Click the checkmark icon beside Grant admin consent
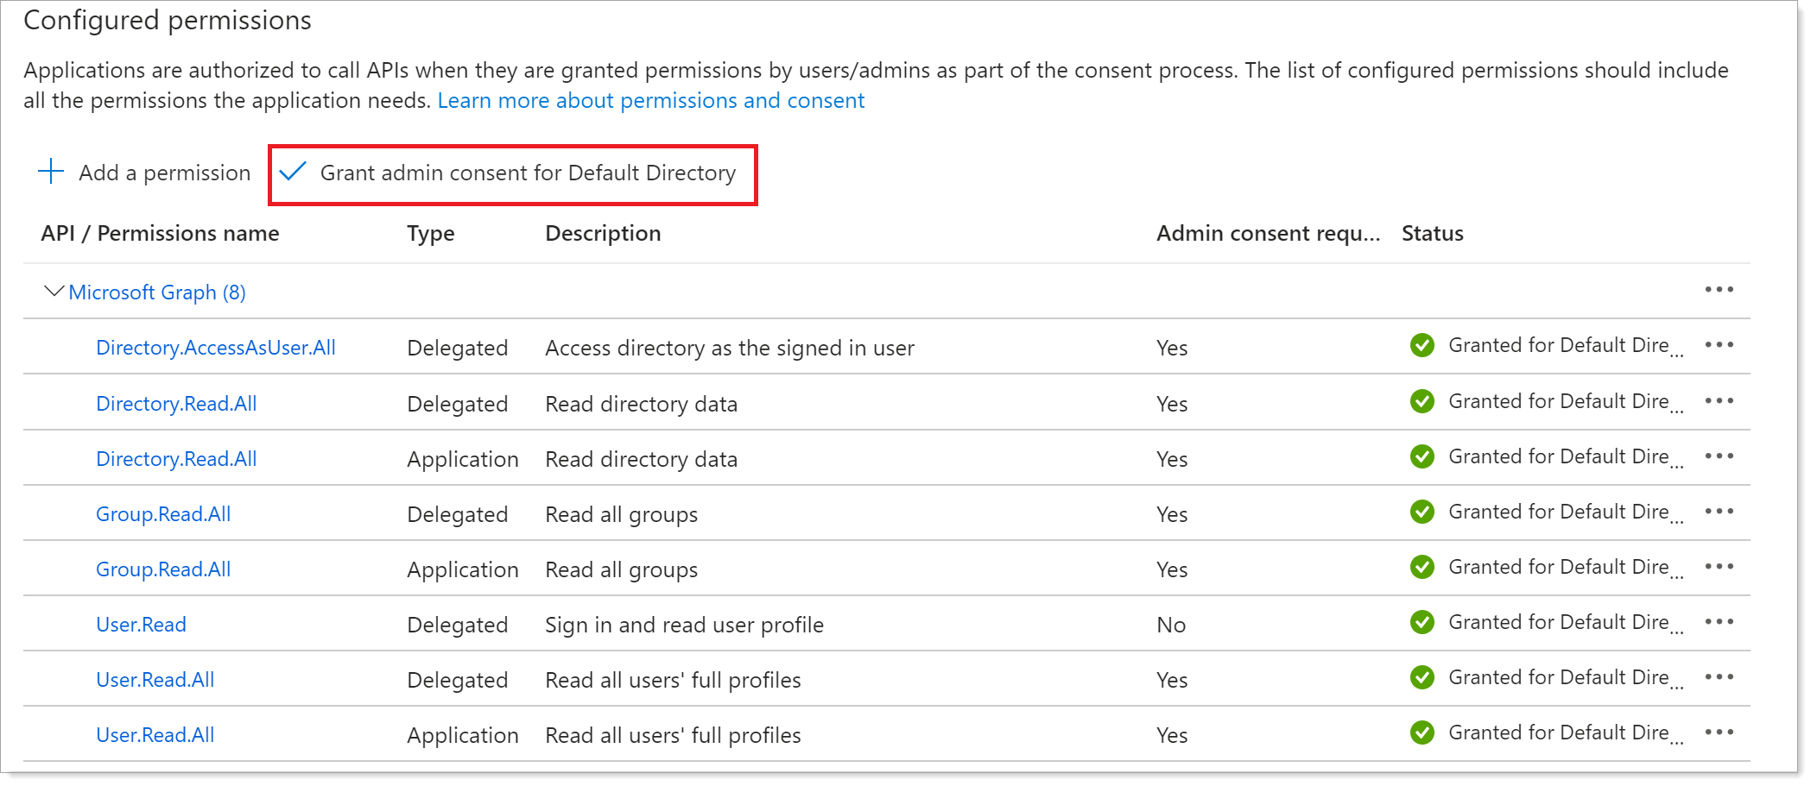This screenshot has width=1811, height=786. [x=293, y=172]
